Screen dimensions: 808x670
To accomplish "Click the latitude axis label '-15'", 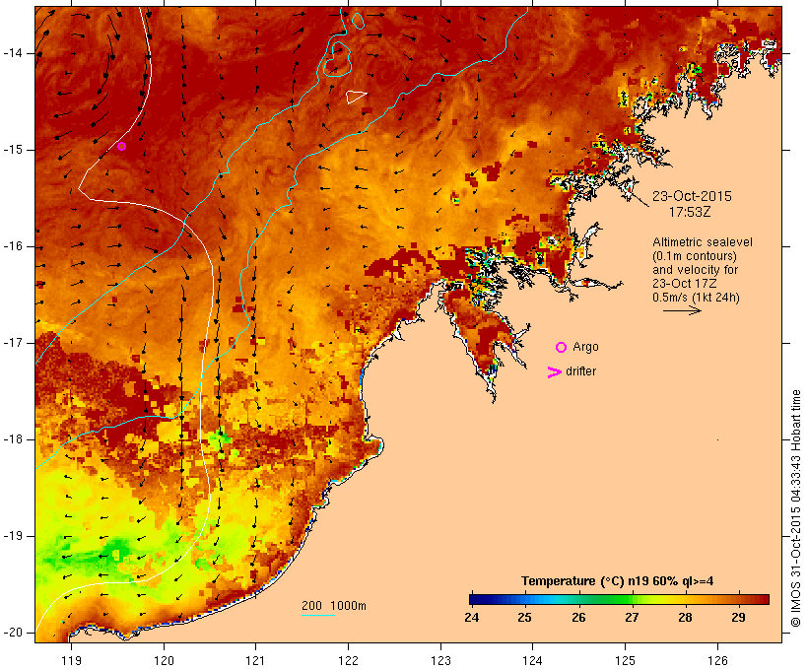I will point(13,150).
